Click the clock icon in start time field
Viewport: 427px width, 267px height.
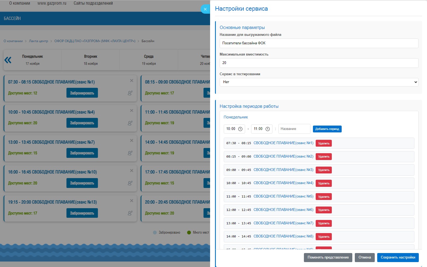click(x=240, y=129)
